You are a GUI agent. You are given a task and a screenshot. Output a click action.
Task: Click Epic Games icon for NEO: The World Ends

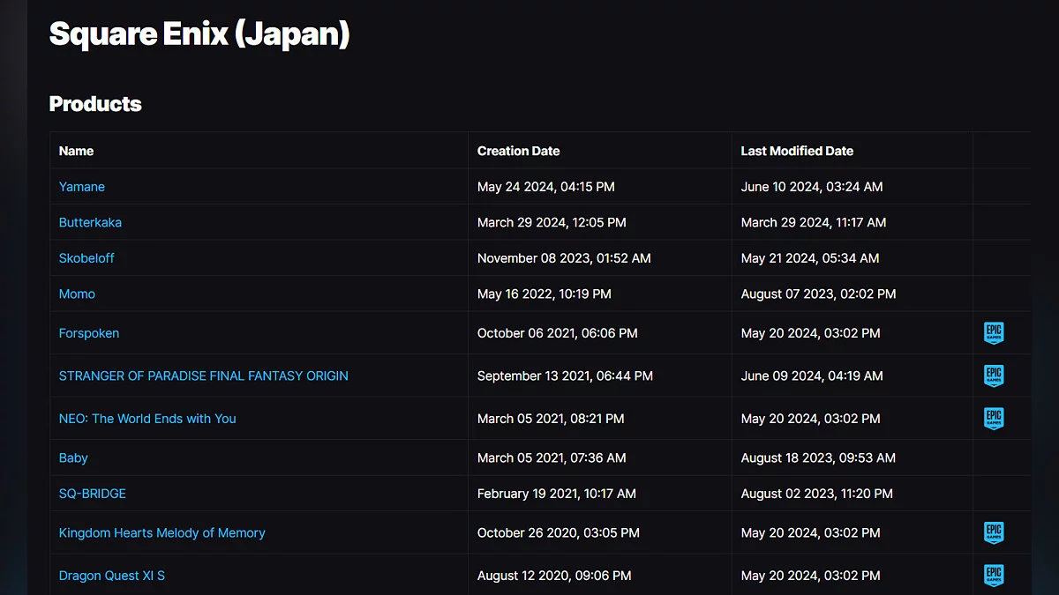(994, 419)
